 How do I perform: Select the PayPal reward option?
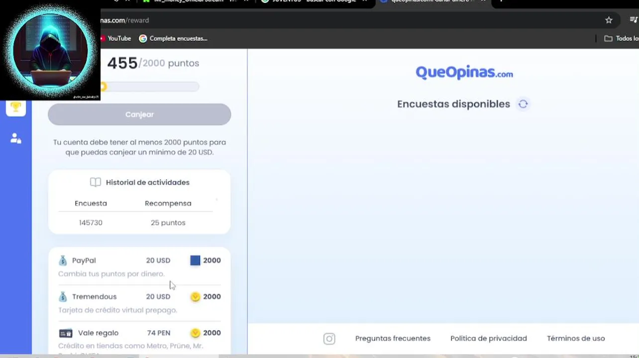coord(139,267)
